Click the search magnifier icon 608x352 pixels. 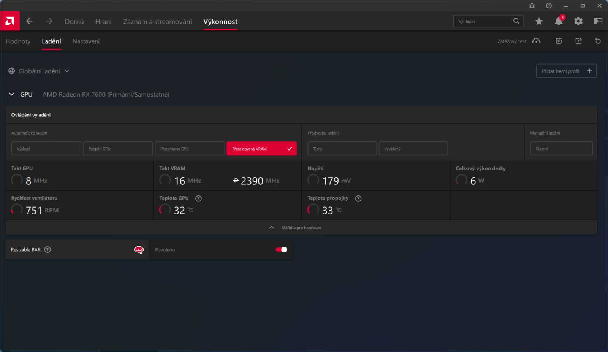[516, 21]
